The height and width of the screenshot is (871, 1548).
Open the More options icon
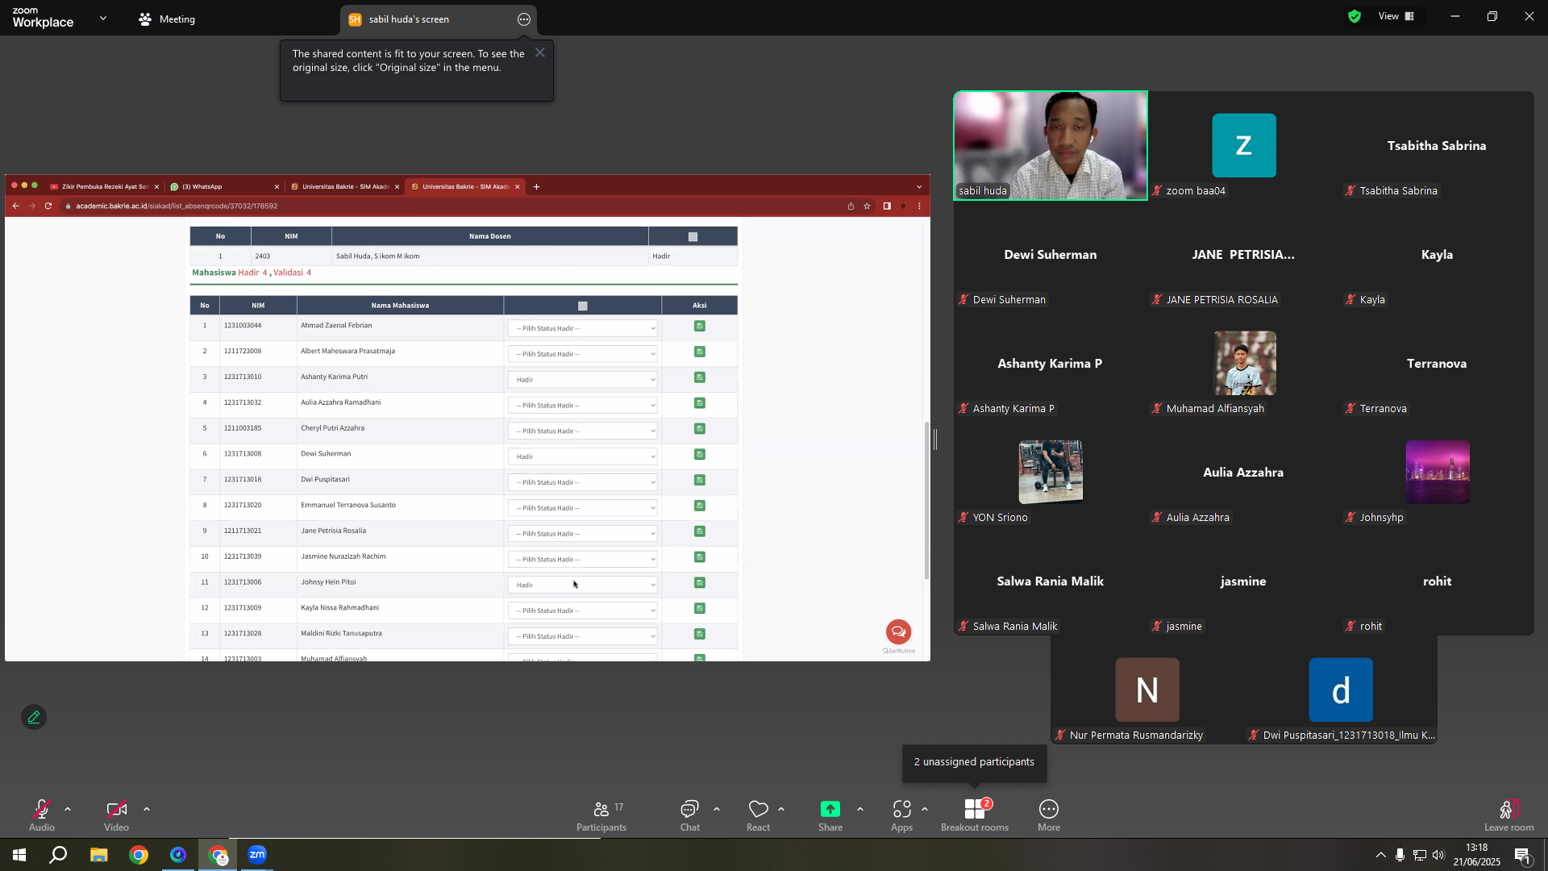coord(1048,809)
